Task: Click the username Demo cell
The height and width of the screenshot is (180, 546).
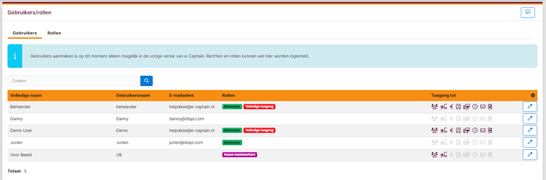Action: point(122,130)
